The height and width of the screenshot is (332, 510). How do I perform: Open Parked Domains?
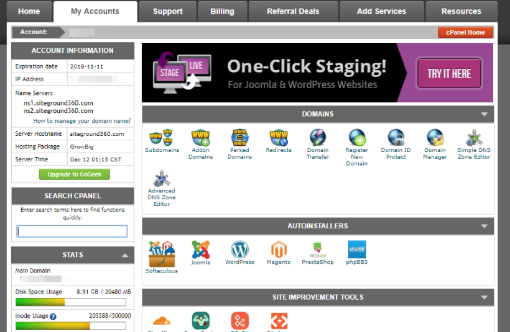click(x=239, y=145)
